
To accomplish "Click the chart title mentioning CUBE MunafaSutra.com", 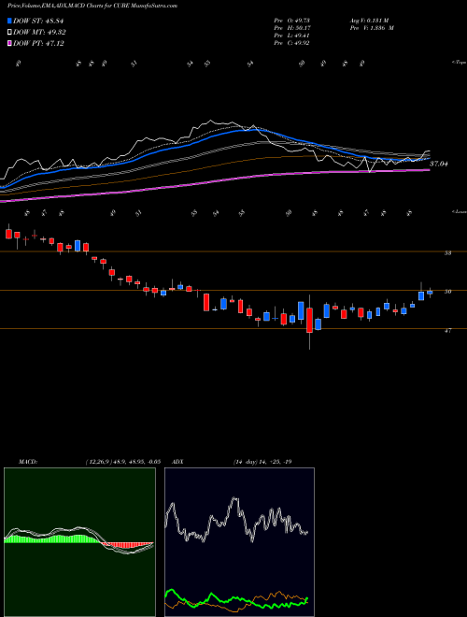I will [92, 6].
